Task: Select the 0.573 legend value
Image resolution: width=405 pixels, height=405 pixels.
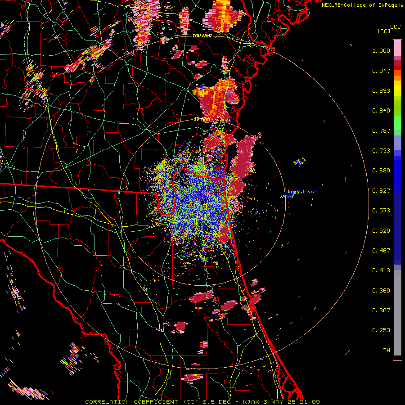Action: [381, 211]
